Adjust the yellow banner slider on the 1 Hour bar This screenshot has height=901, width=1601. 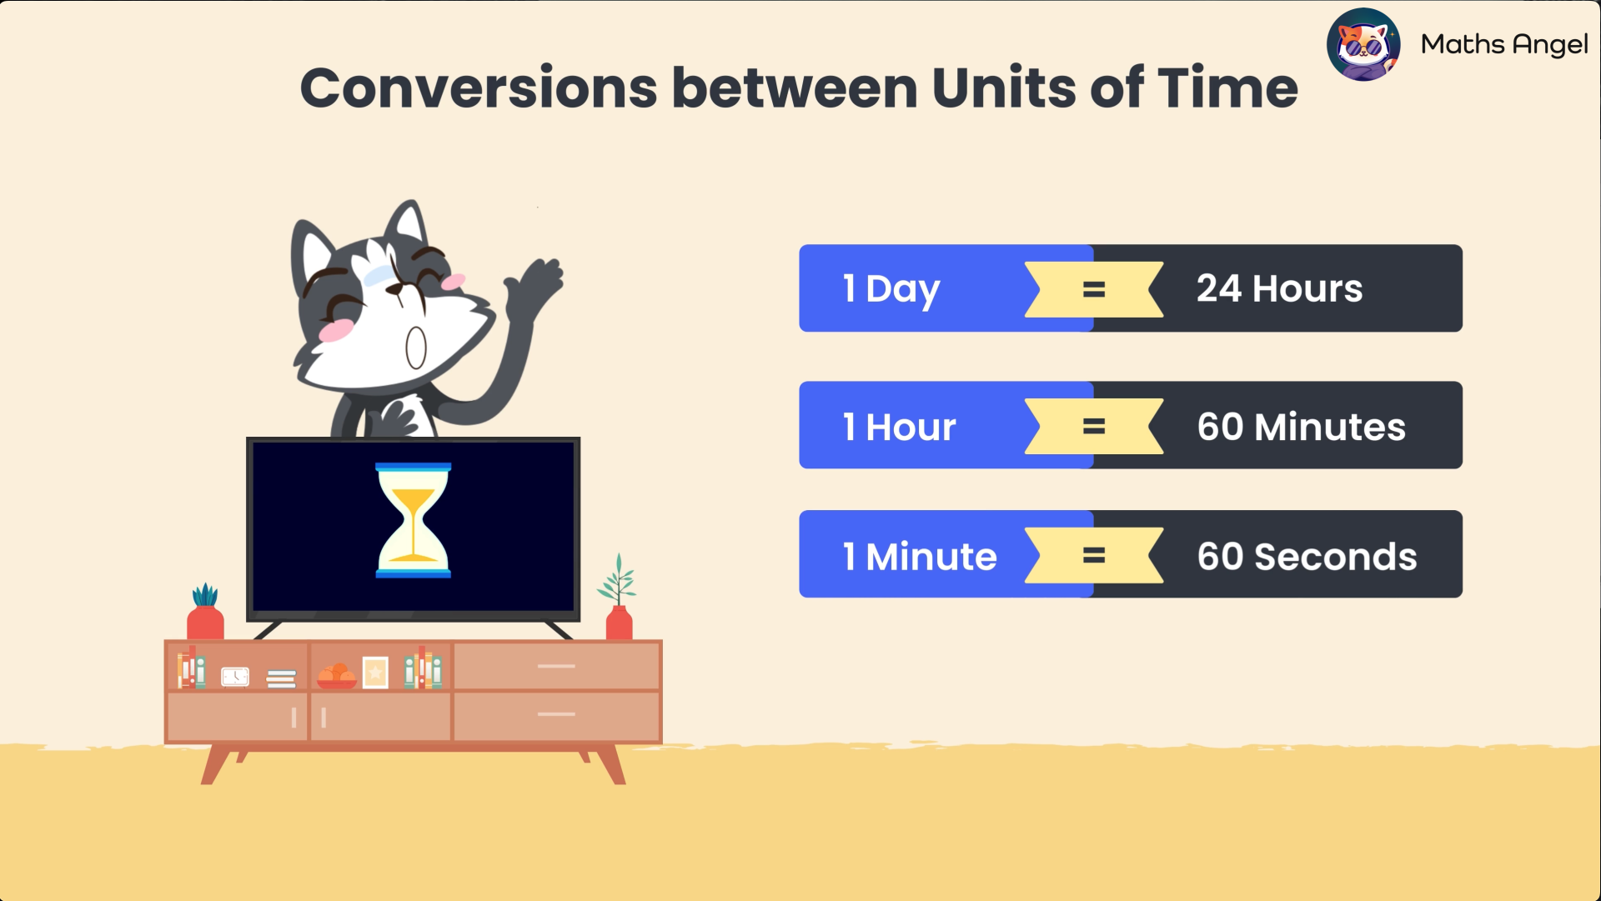click(x=1093, y=426)
